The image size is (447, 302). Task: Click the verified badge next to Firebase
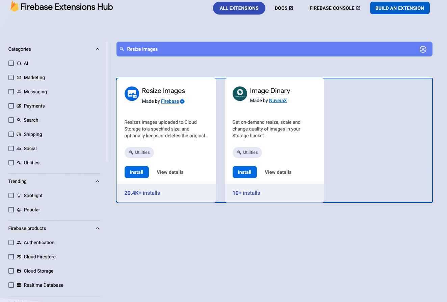pyautogui.click(x=182, y=101)
